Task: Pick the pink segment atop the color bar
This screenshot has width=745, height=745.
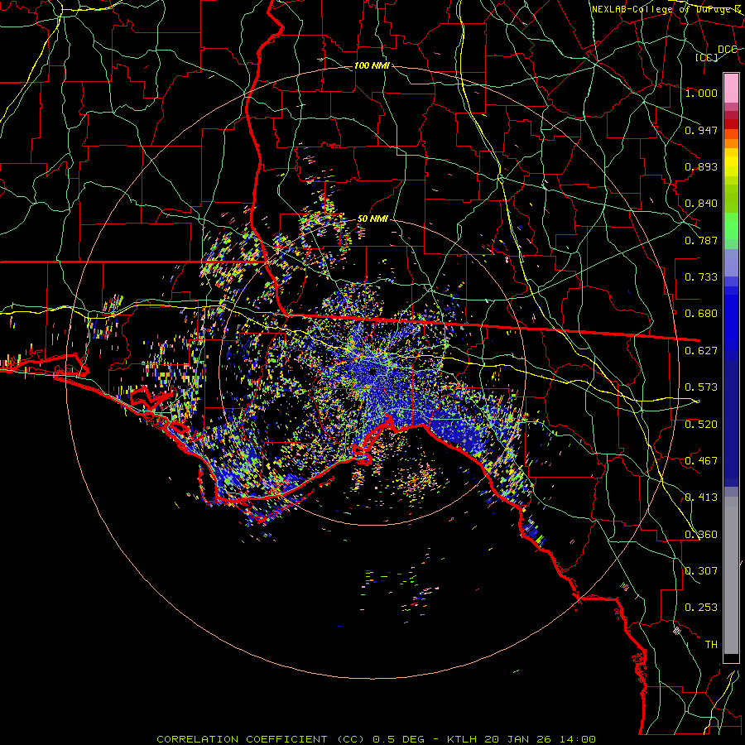Action: point(731,88)
